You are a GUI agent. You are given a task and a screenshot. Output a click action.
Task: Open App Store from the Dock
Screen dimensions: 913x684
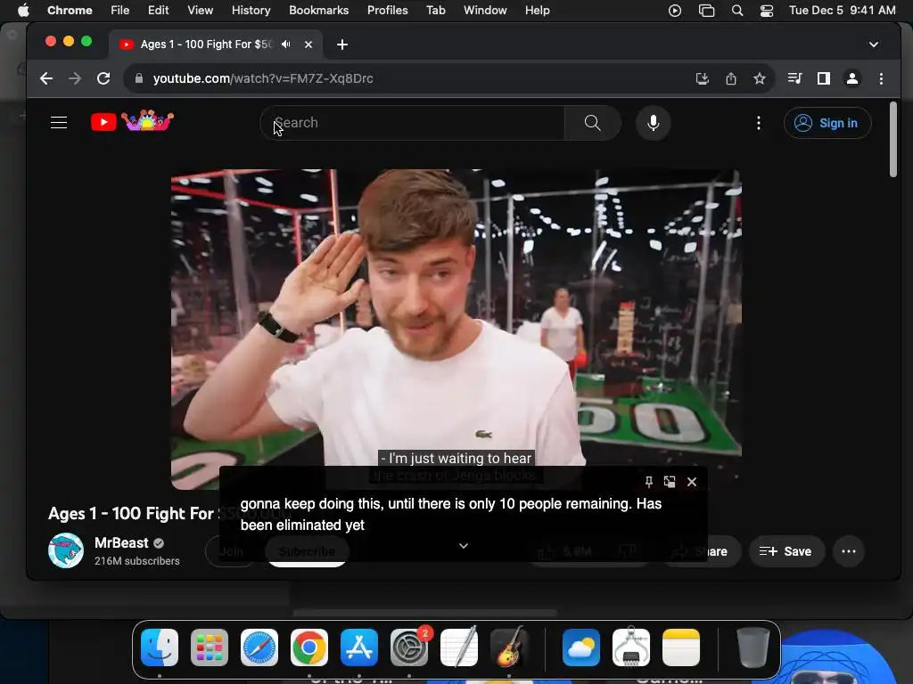[x=359, y=647]
